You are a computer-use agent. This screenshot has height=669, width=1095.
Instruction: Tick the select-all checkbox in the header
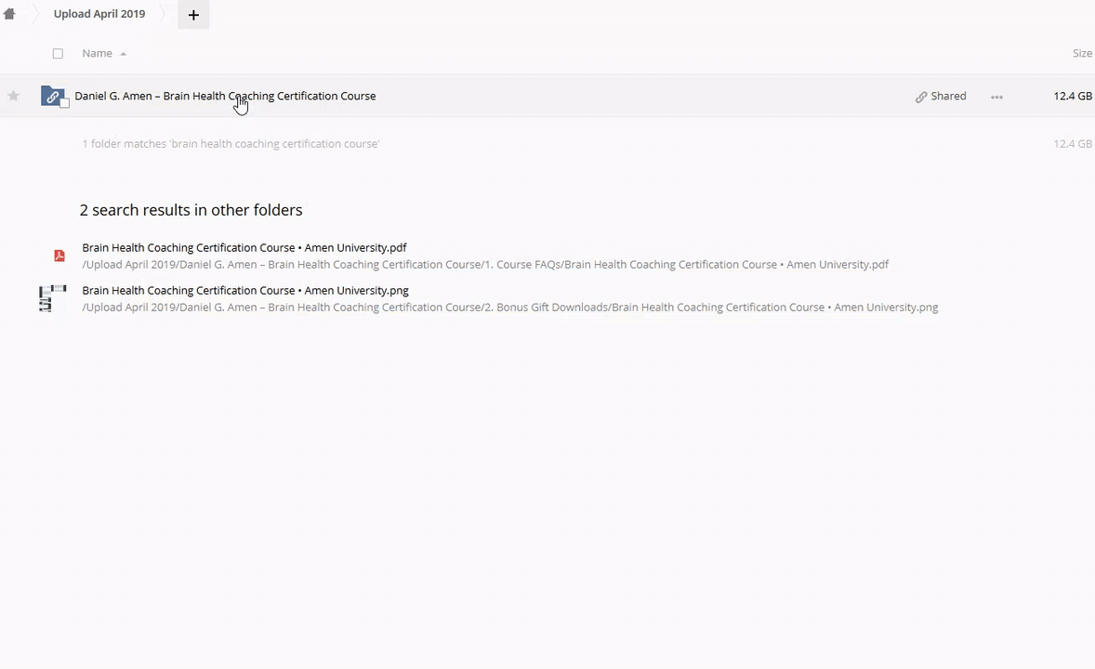[58, 54]
